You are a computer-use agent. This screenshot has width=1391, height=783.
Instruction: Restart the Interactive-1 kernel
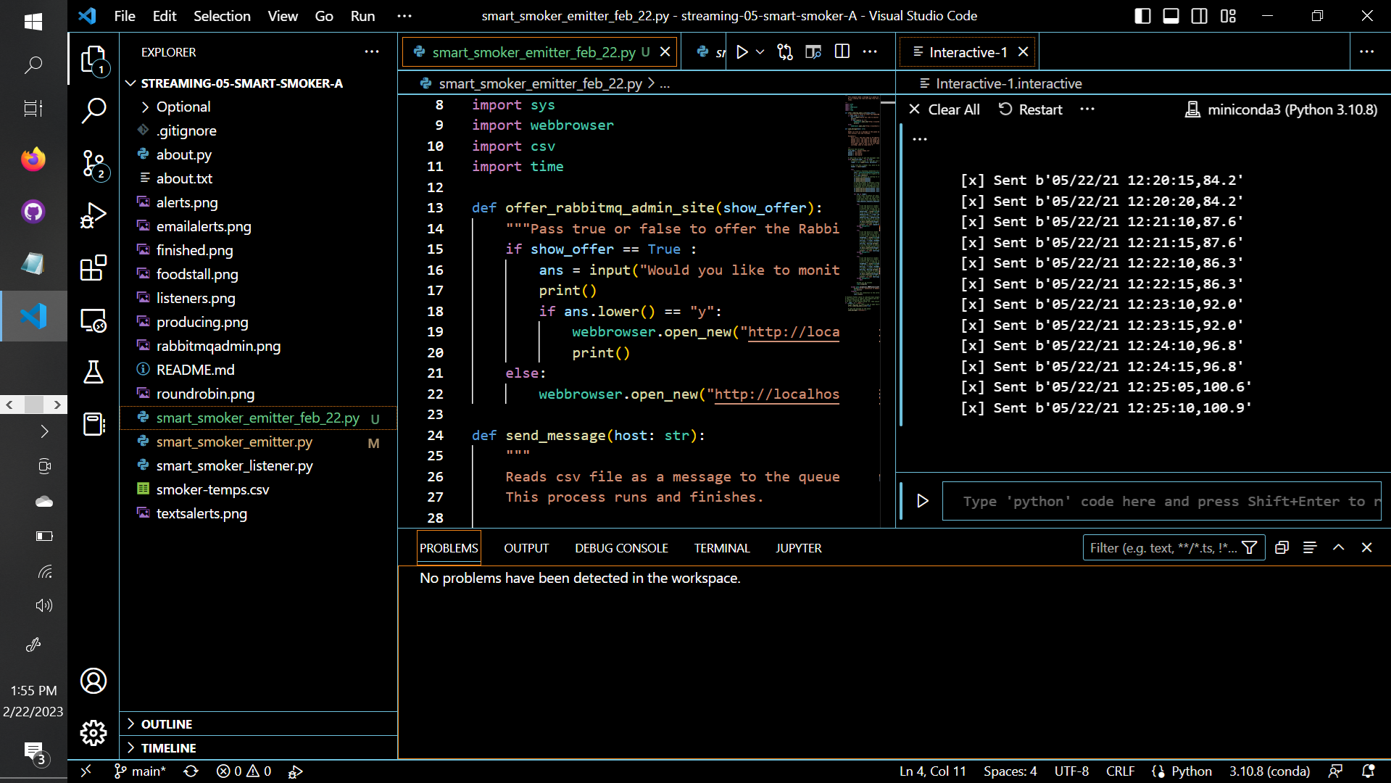(x=1029, y=109)
